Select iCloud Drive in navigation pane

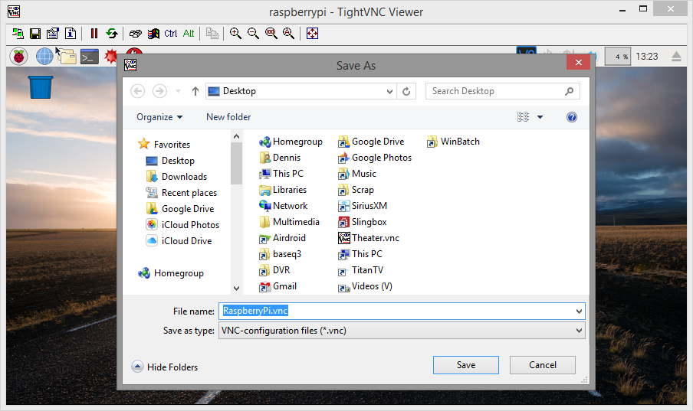tap(179, 241)
